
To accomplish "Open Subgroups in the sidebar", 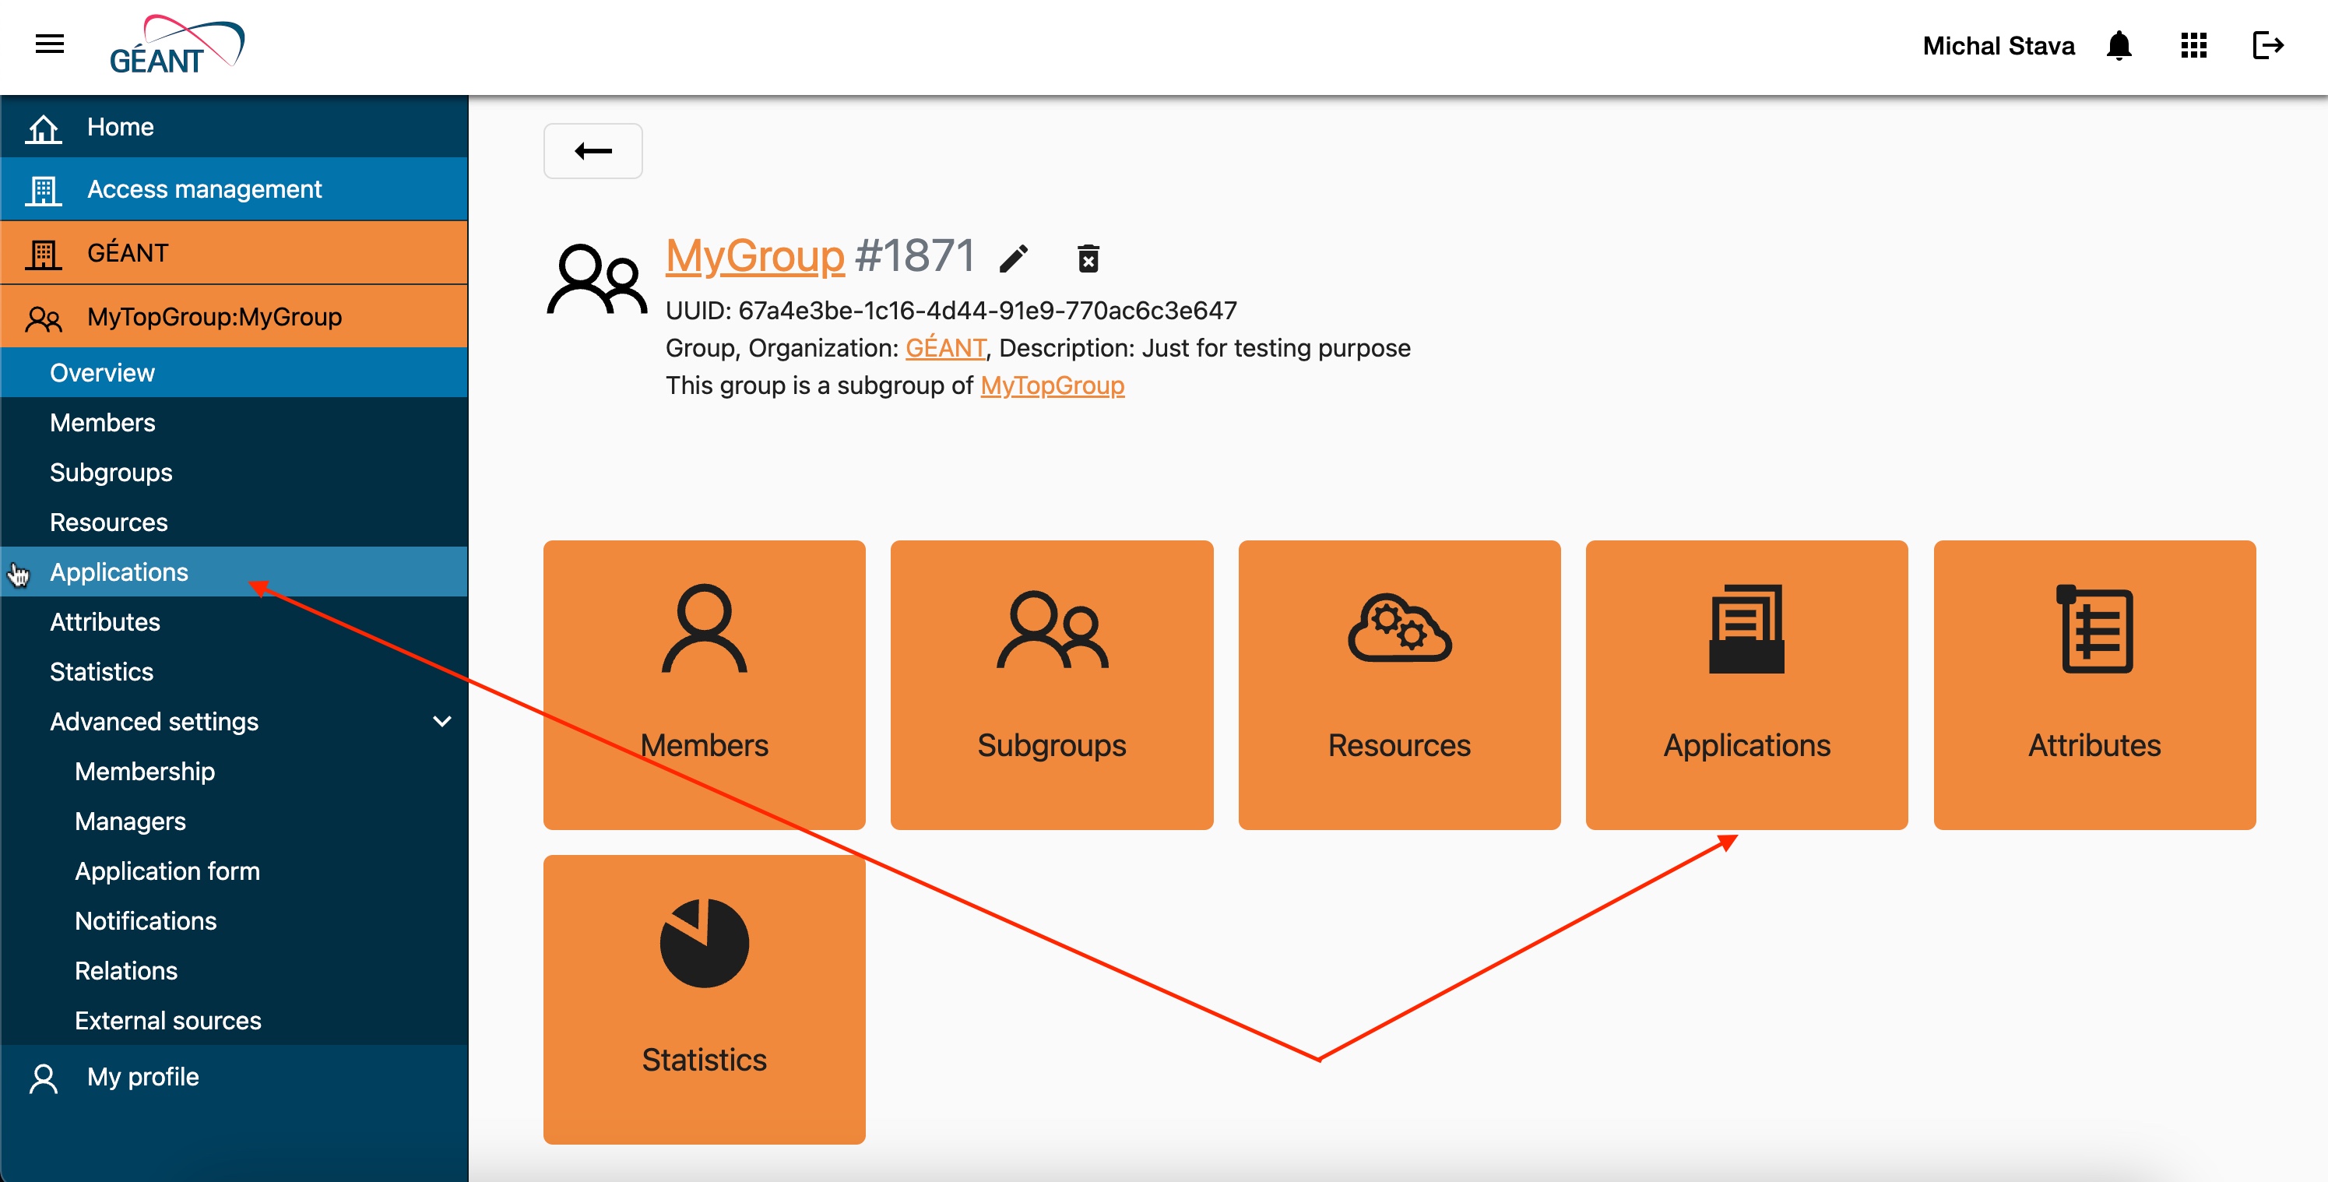I will pos(234,472).
